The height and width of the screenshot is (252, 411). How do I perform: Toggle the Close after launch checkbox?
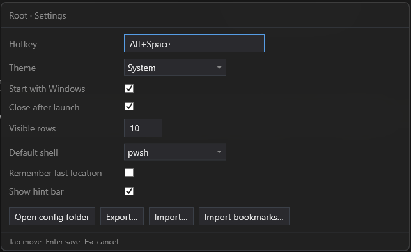[x=129, y=107]
